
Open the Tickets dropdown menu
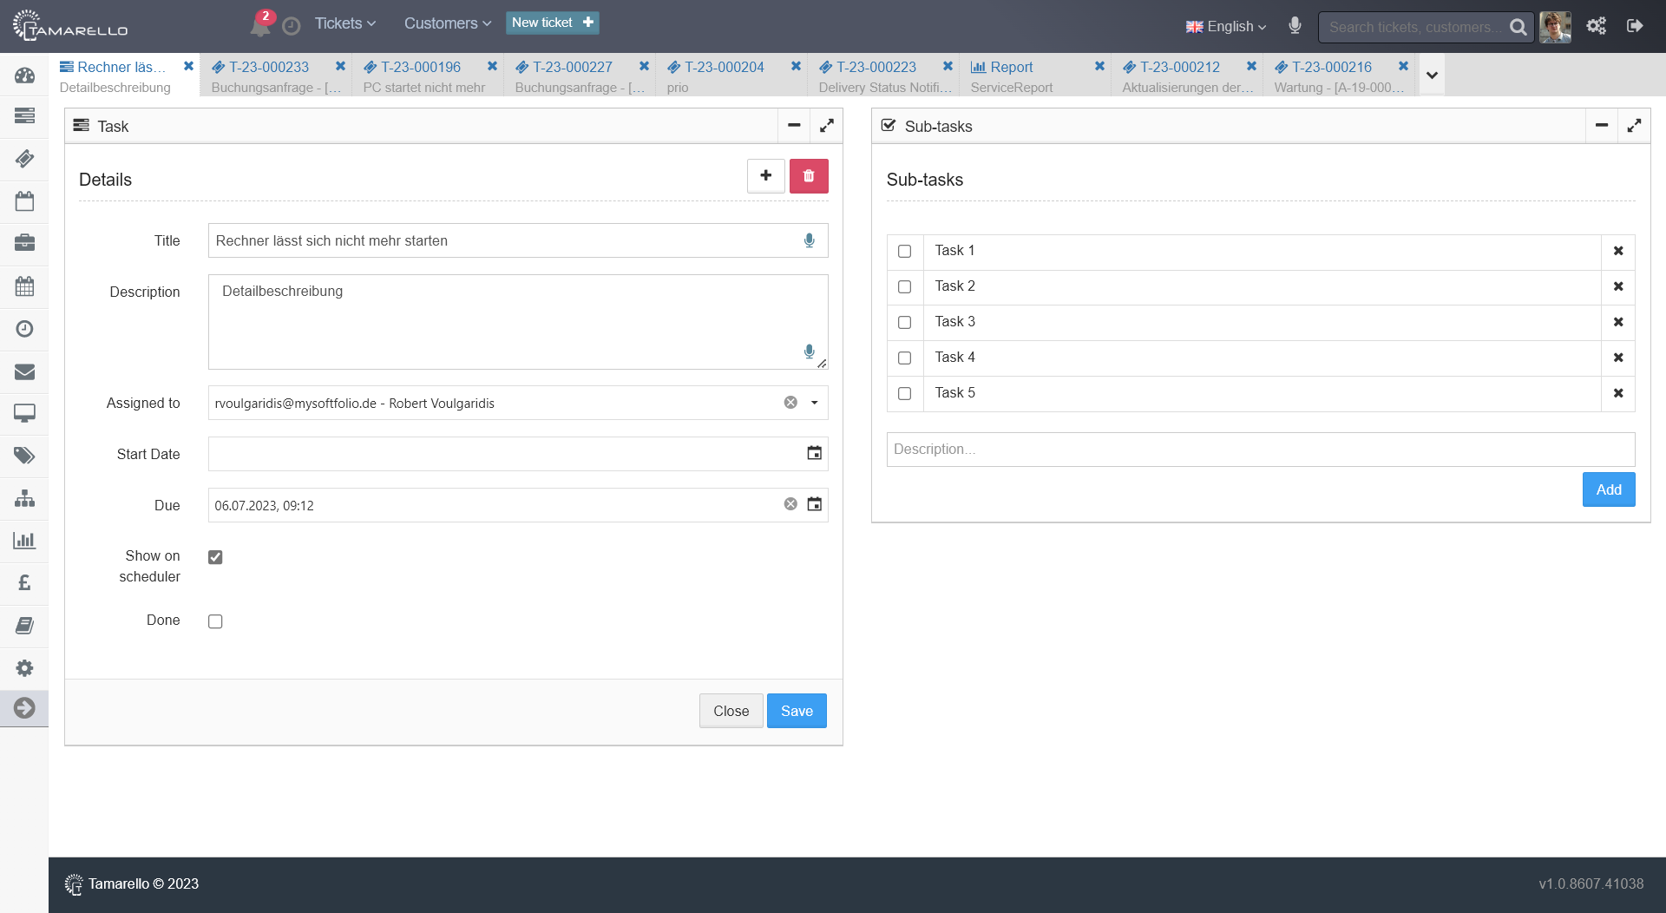[344, 23]
